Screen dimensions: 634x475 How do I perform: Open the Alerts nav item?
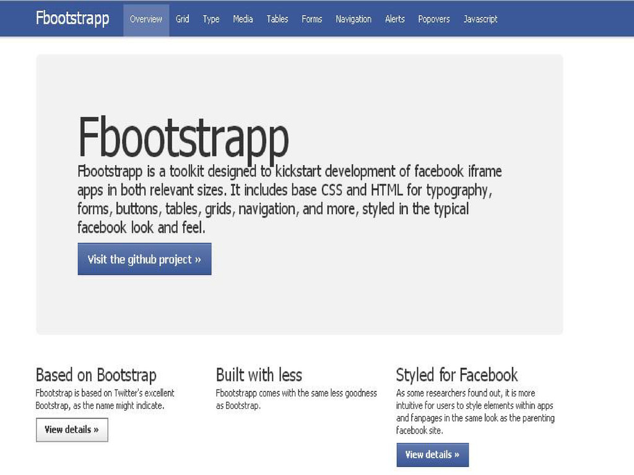(395, 19)
